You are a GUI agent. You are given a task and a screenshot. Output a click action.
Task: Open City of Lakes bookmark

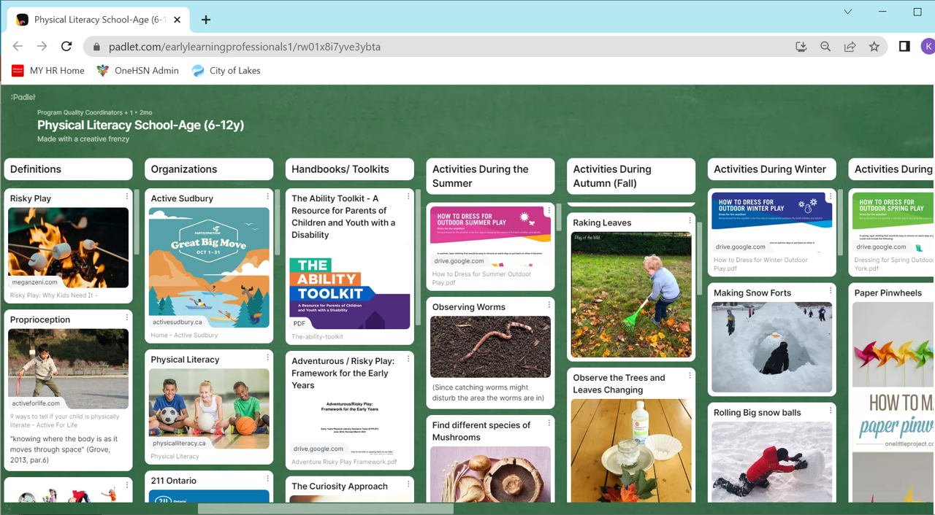[226, 71]
